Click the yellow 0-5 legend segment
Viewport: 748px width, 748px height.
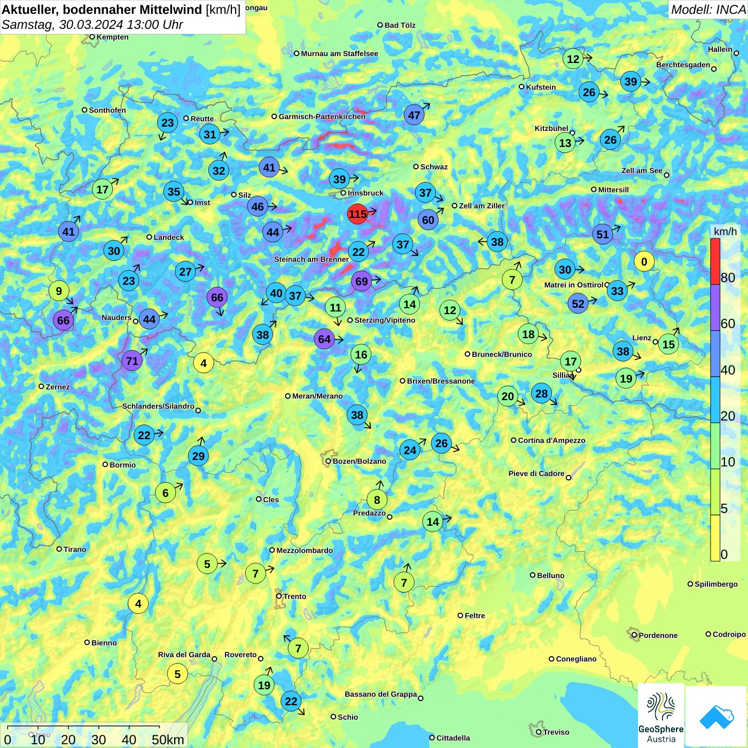(x=715, y=538)
